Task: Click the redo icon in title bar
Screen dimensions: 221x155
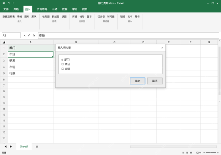Action: pos(13,3)
